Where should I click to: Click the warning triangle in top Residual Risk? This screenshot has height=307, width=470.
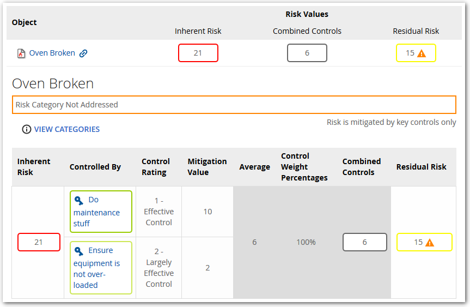click(x=422, y=53)
